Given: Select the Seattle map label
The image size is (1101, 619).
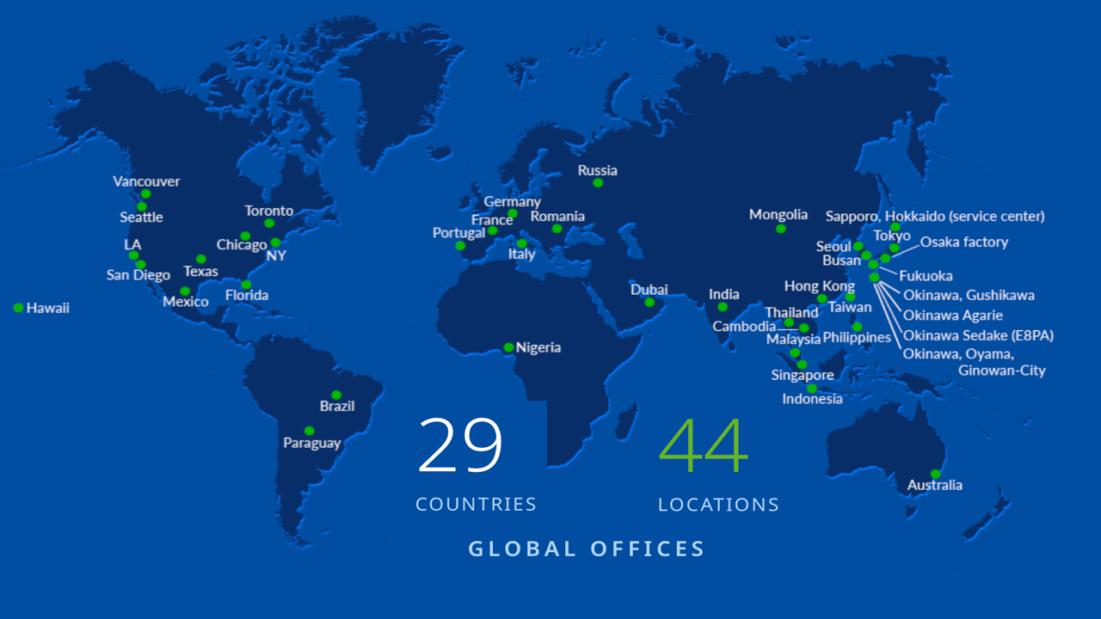Looking at the screenshot, I should [141, 217].
